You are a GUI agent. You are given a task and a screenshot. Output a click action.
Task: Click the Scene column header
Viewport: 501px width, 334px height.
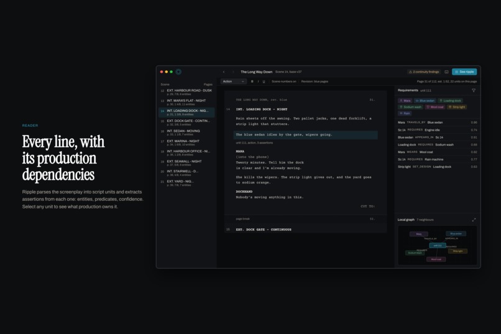pyautogui.click(x=165, y=85)
